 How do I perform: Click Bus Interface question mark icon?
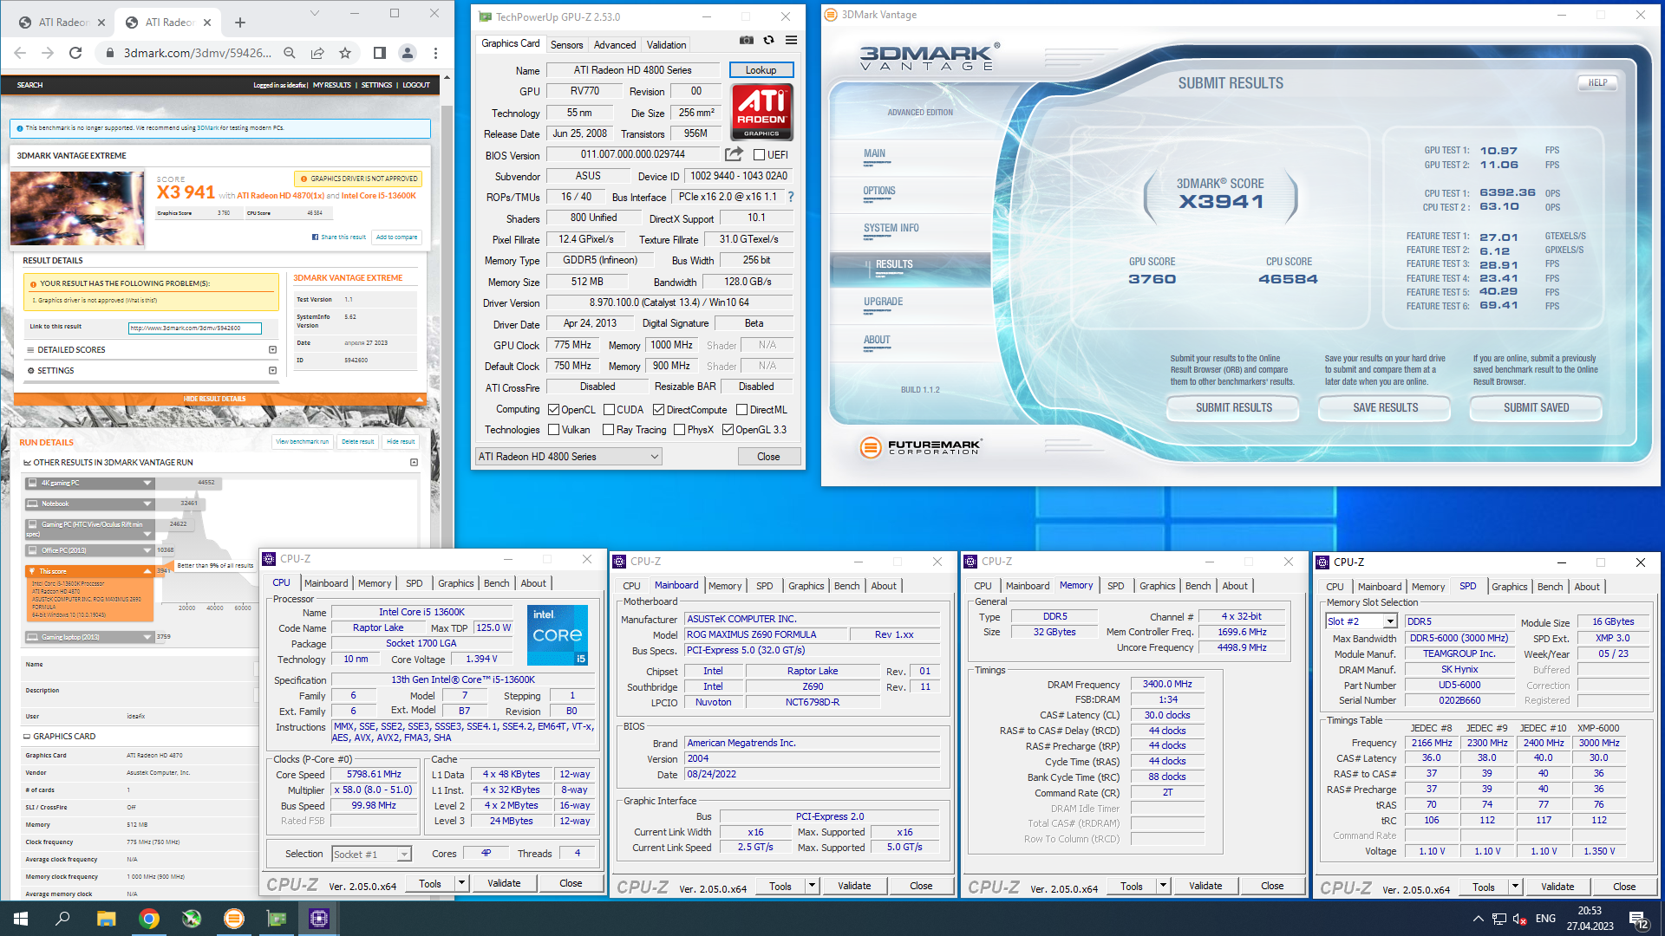coord(791,197)
